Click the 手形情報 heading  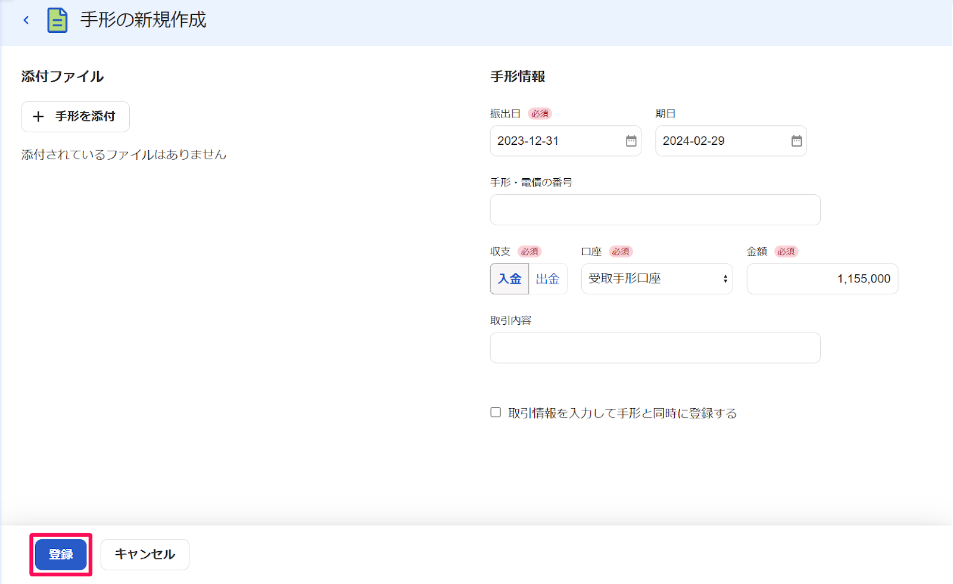(518, 77)
